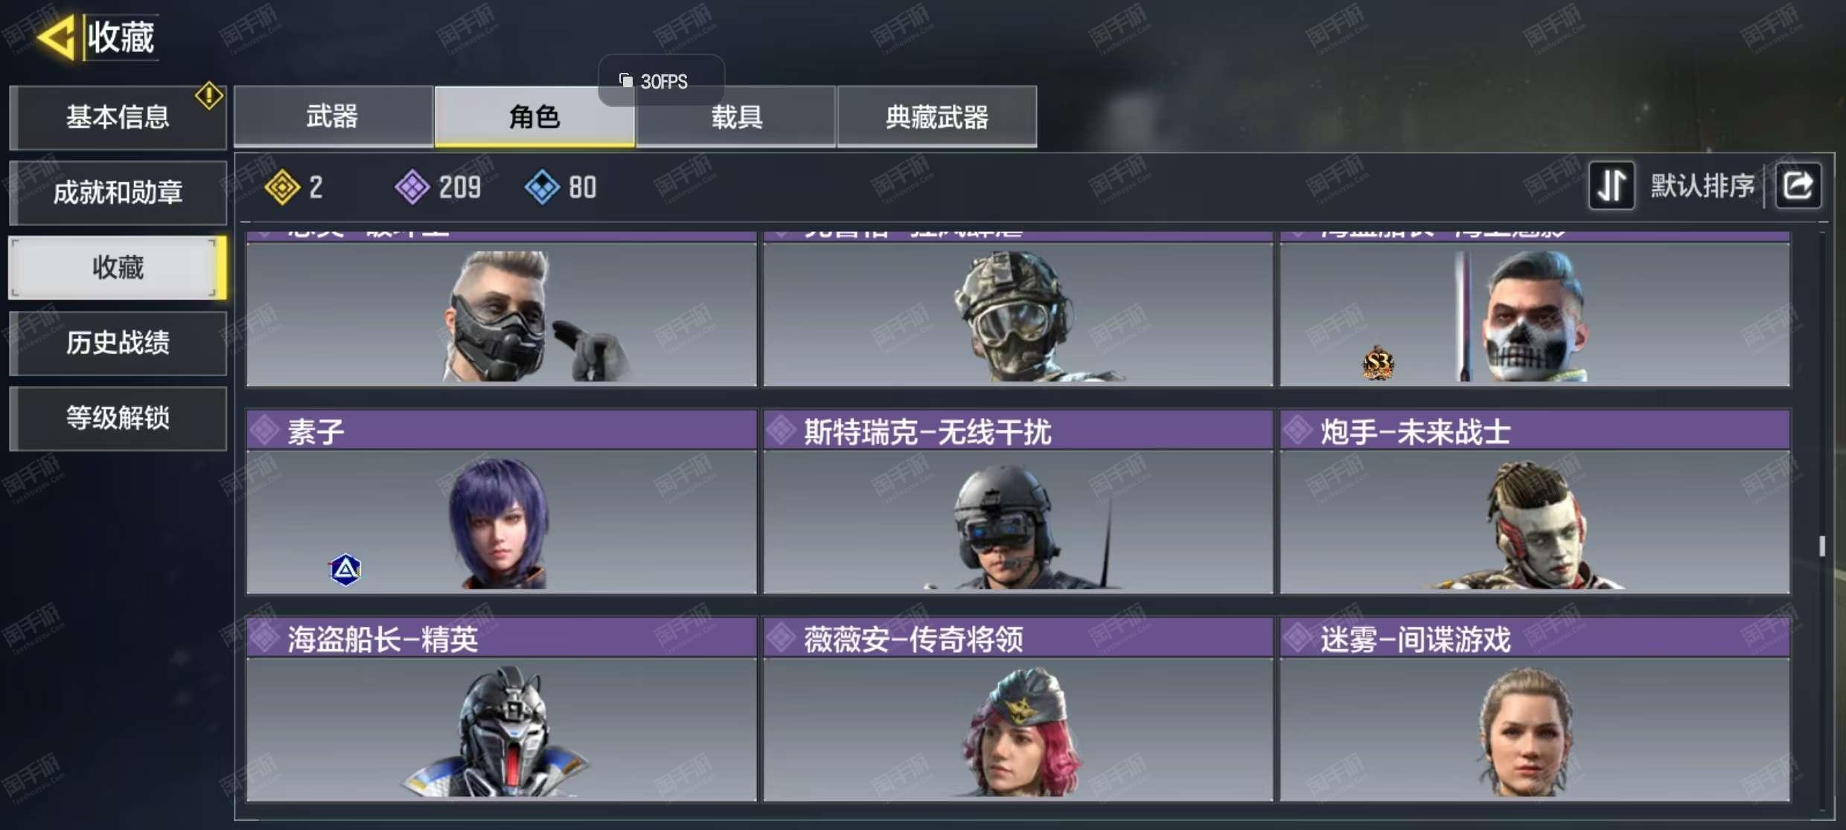Open 等级解锁 in the sidebar
The width and height of the screenshot is (1846, 830).
point(118,418)
